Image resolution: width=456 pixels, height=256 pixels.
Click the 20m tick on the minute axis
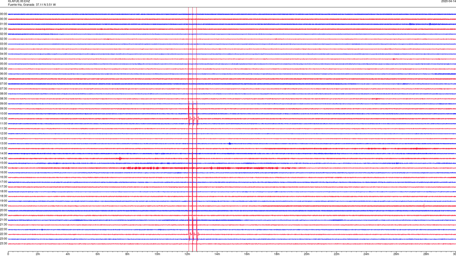click(306, 254)
